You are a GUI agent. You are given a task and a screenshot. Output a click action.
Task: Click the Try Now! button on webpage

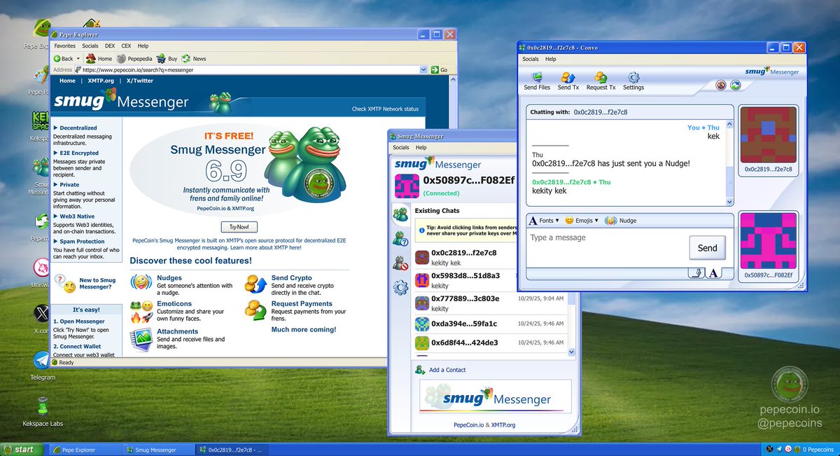(239, 227)
